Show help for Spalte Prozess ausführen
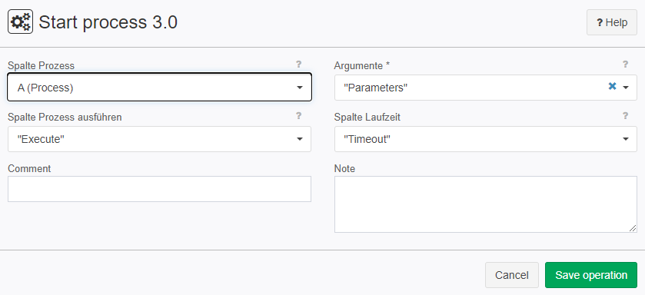This screenshot has width=645, height=295. click(298, 116)
